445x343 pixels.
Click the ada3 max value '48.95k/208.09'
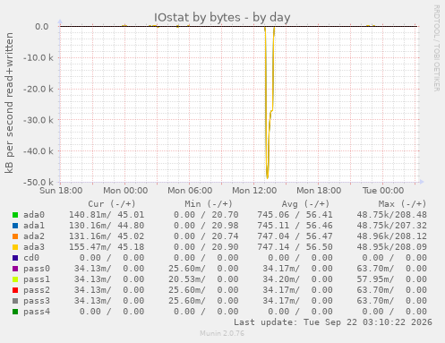click(x=391, y=247)
